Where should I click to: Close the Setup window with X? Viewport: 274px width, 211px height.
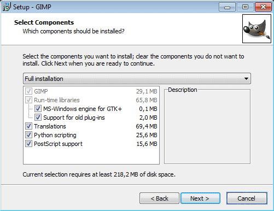click(x=263, y=7)
